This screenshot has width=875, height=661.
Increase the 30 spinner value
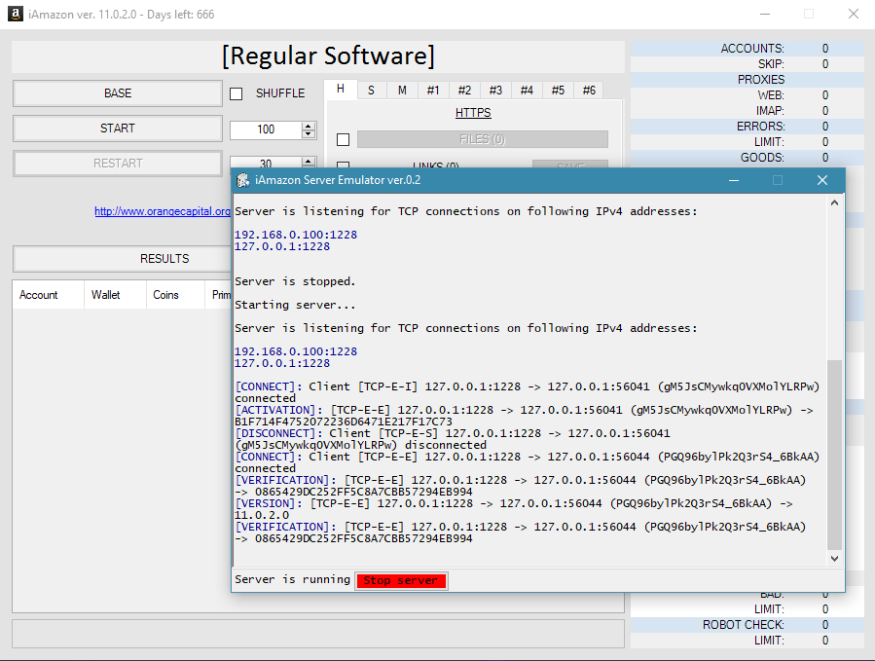point(308,161)
